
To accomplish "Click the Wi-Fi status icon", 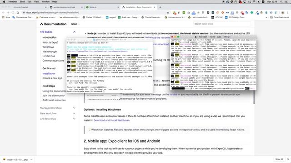I will pos(254,2).
